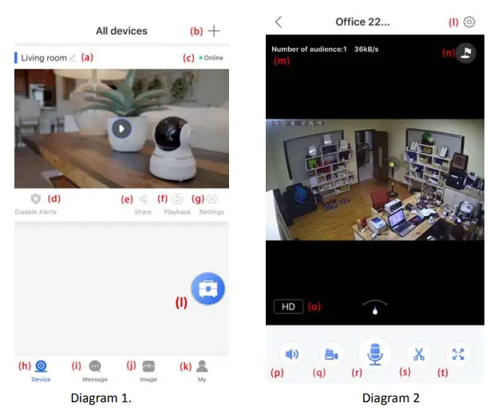The width and height of the screenshot is (490, 415).
Task: Tap the Online status label
Action: coord(211,57)
